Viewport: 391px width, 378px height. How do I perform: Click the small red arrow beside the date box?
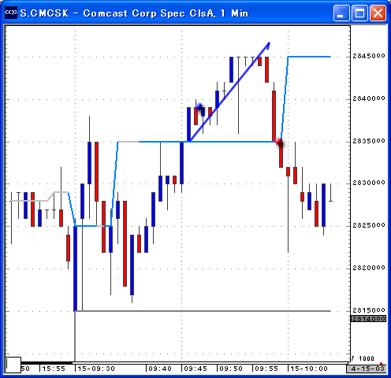point(382,364)
